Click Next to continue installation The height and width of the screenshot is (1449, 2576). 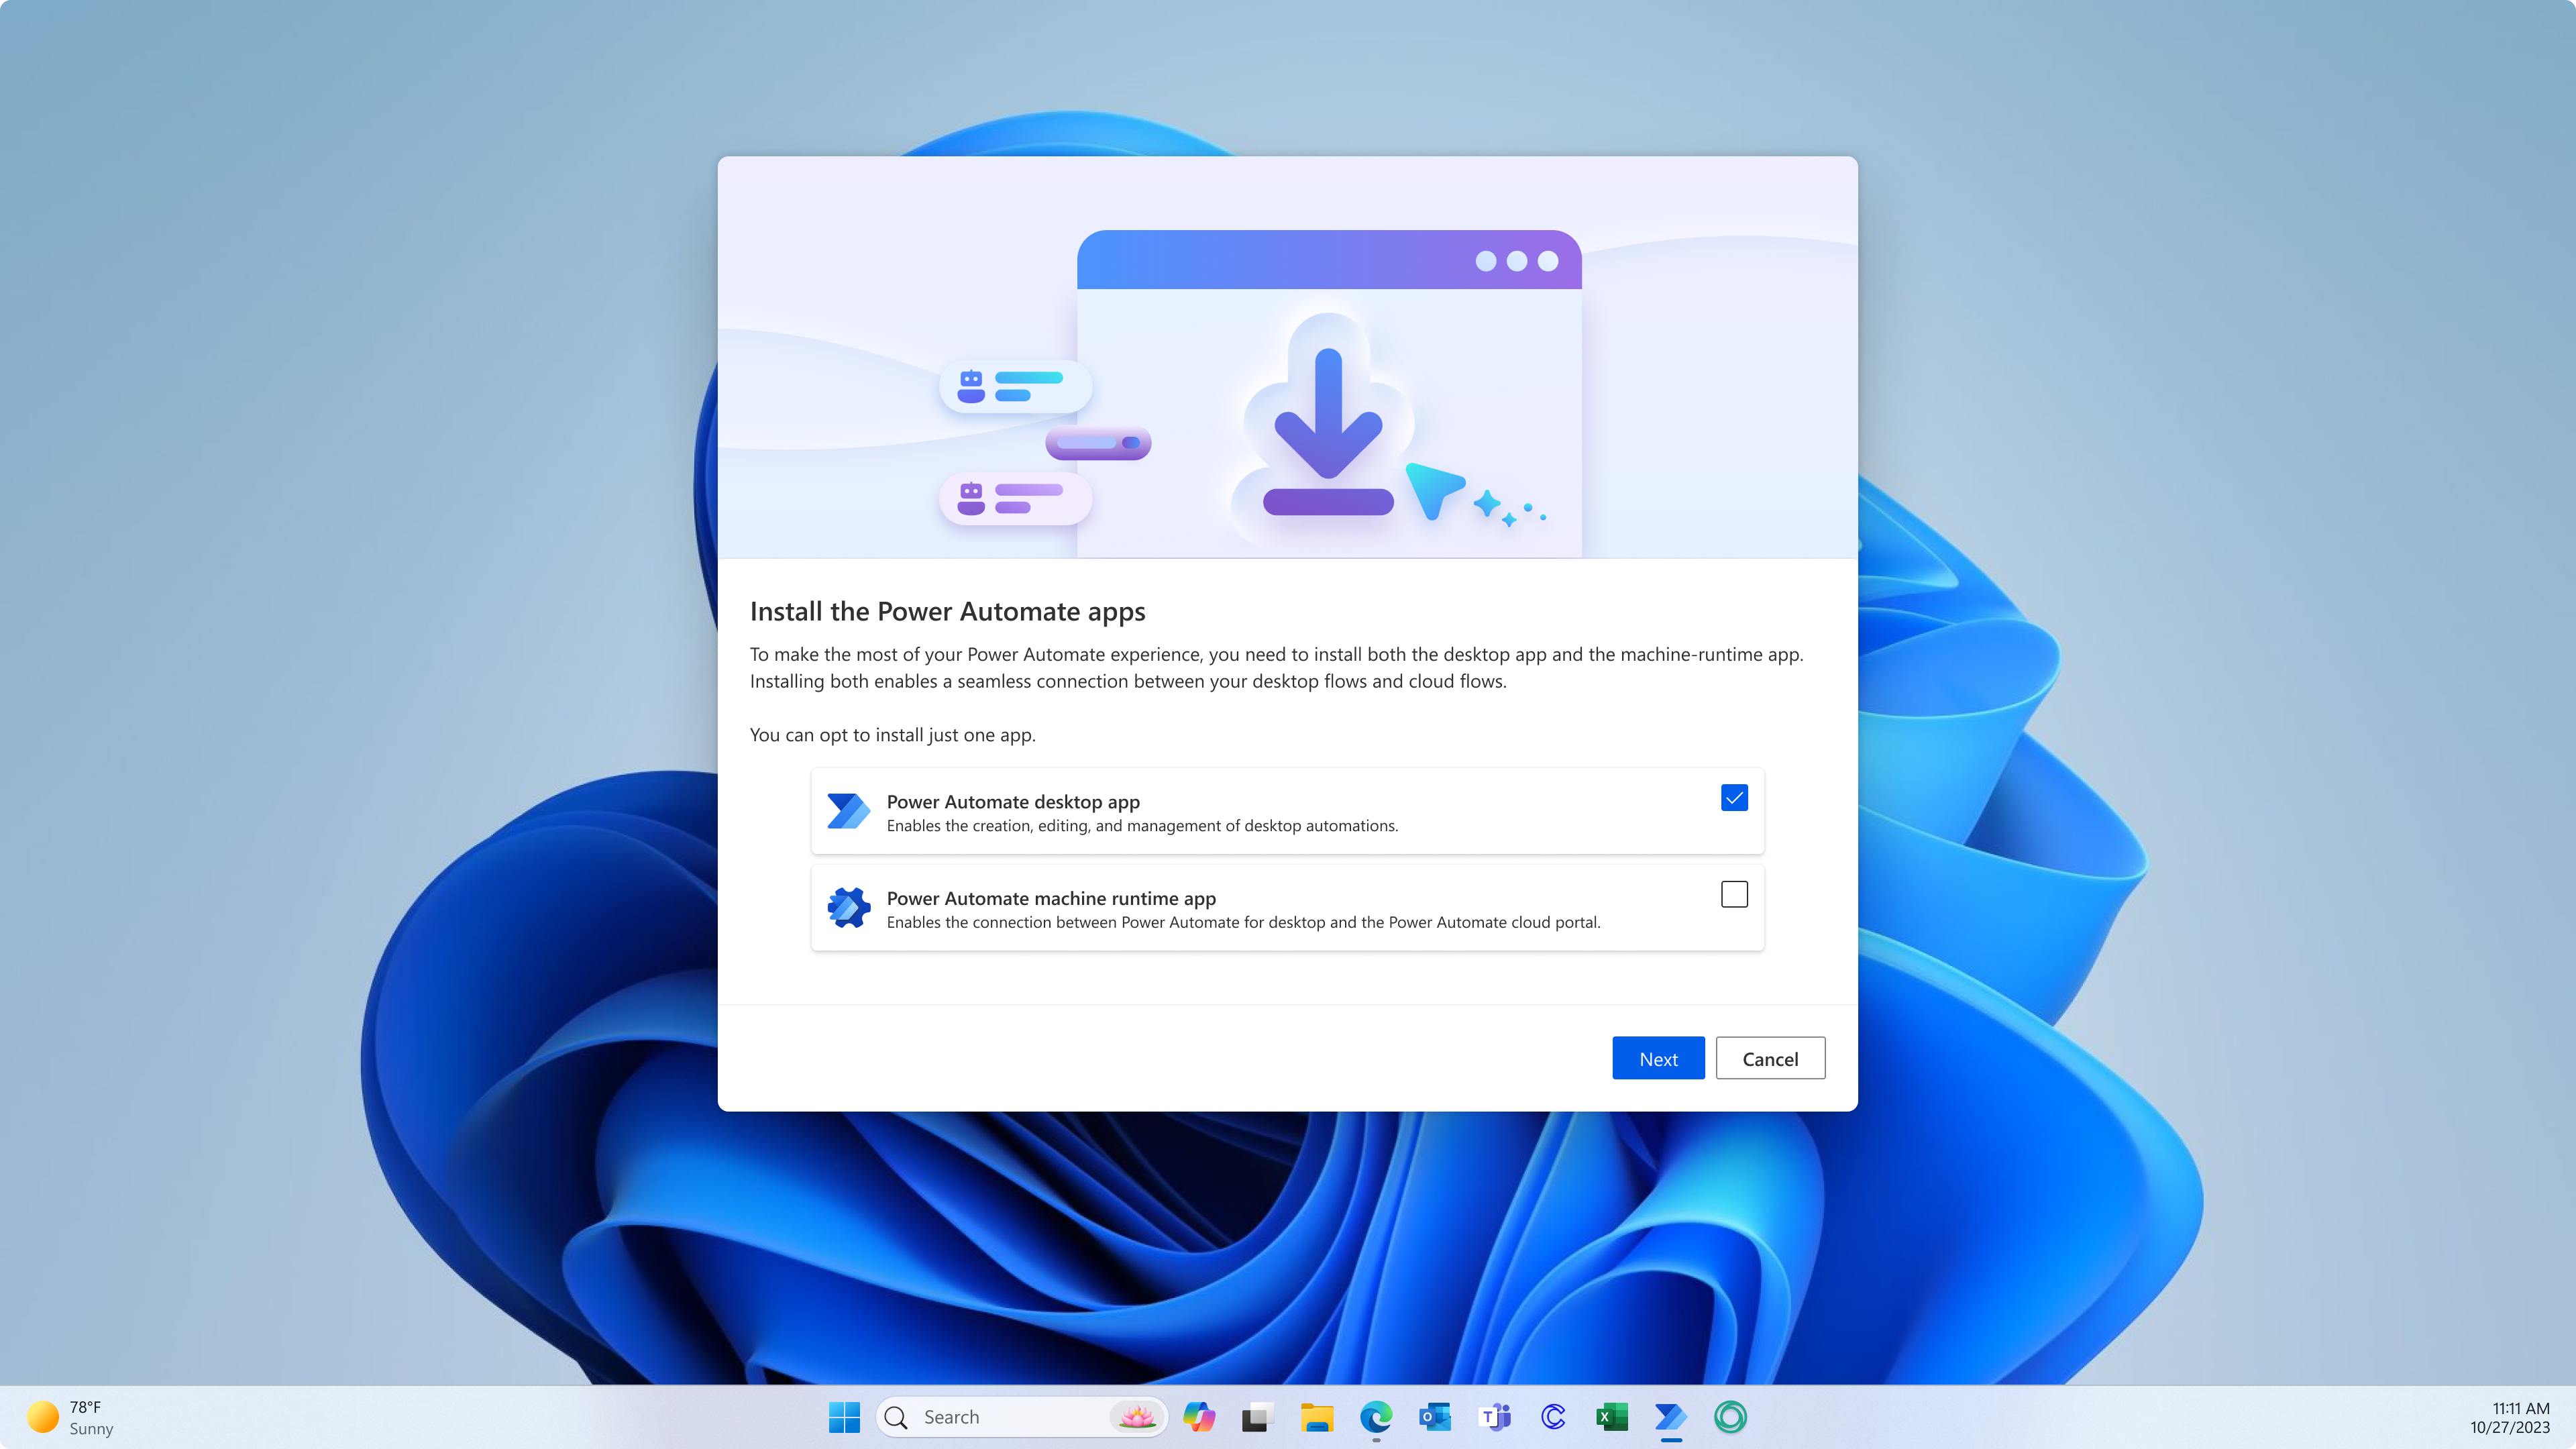click(x=1657, y=1058)
